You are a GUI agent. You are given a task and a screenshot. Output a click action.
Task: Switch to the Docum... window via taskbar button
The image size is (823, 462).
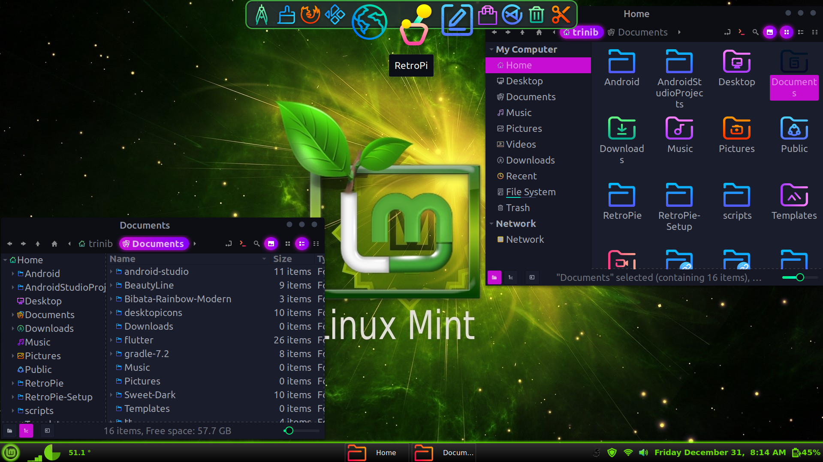[444, 453]
